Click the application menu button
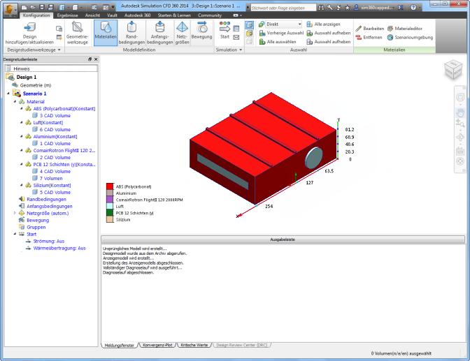Viewport: 470px width, 361px height. (x=10, y=10)
